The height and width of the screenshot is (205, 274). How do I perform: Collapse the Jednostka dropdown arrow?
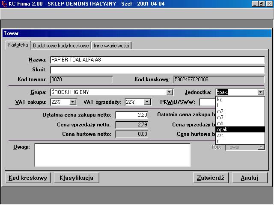coord(261,92)
